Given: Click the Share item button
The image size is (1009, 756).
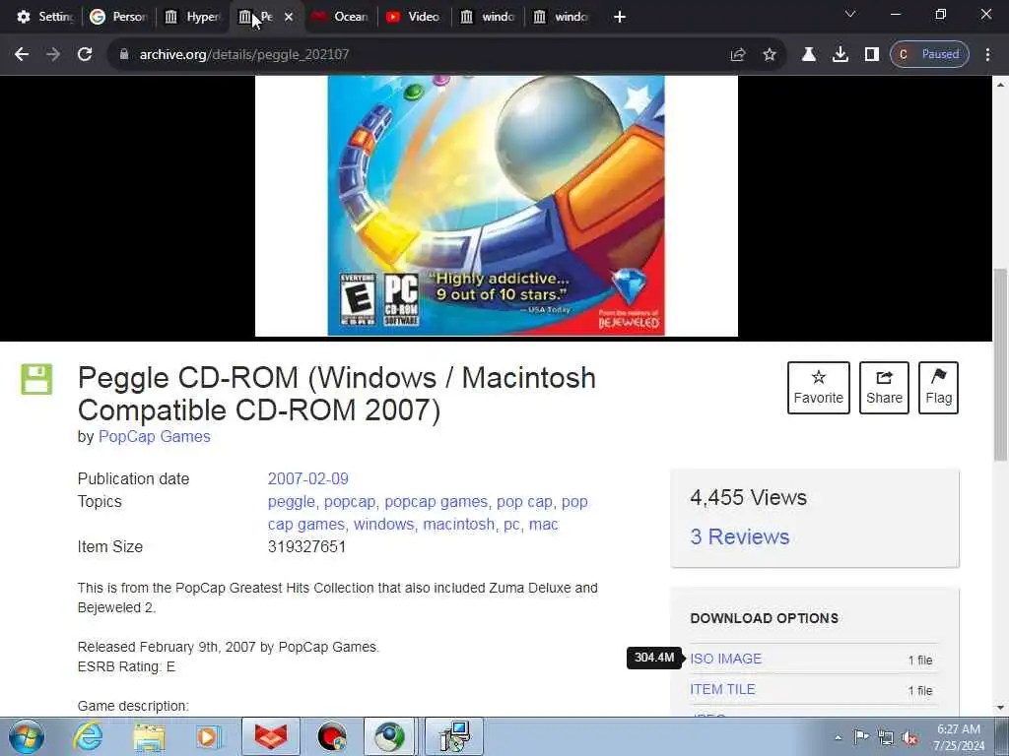Looking at the screenshot, I should coord(884,388).
